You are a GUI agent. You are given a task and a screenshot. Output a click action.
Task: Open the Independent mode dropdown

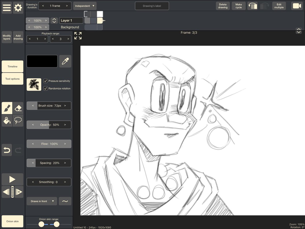click(x=85, y=6)
